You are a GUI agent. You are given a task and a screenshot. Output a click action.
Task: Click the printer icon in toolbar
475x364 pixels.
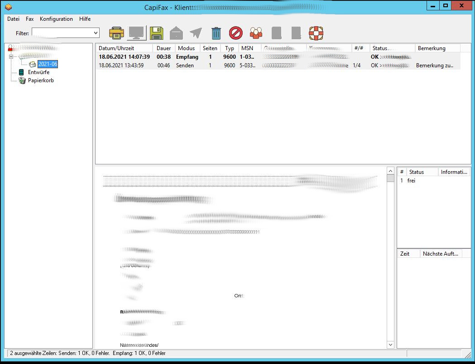click(116, 33)
